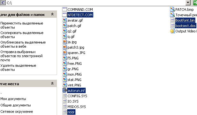
Task: Click Отправка выбранных объектов по электронной почте
Action: point(22,56)
